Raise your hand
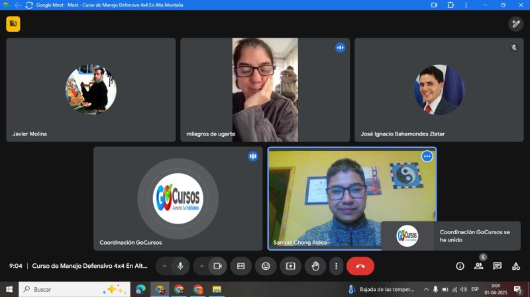Screen dimensions: 530x297 point(315,266)
